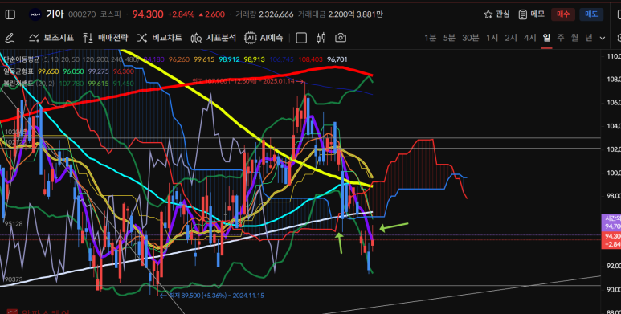This screenshot has width=621, height=314.
Task: Click the Kia company logo
Action: coord(35,14)
